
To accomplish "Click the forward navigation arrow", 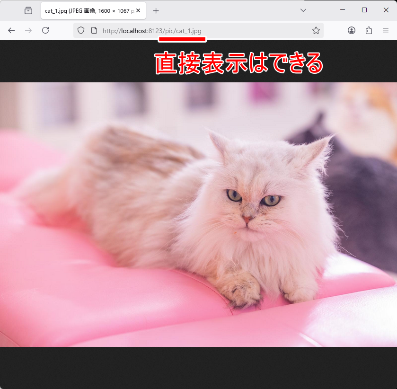I will pyautogui.click(x=28, y=31).
